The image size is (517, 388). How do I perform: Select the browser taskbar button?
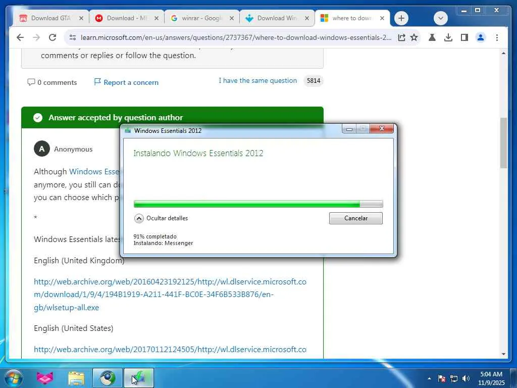tap(107, 378)
